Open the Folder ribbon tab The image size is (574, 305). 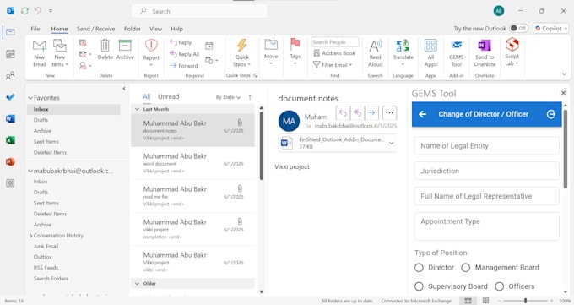[133, 29]
